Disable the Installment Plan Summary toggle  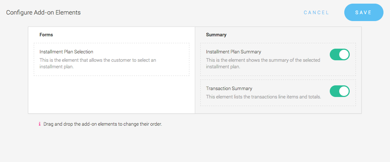click(339, 55)
